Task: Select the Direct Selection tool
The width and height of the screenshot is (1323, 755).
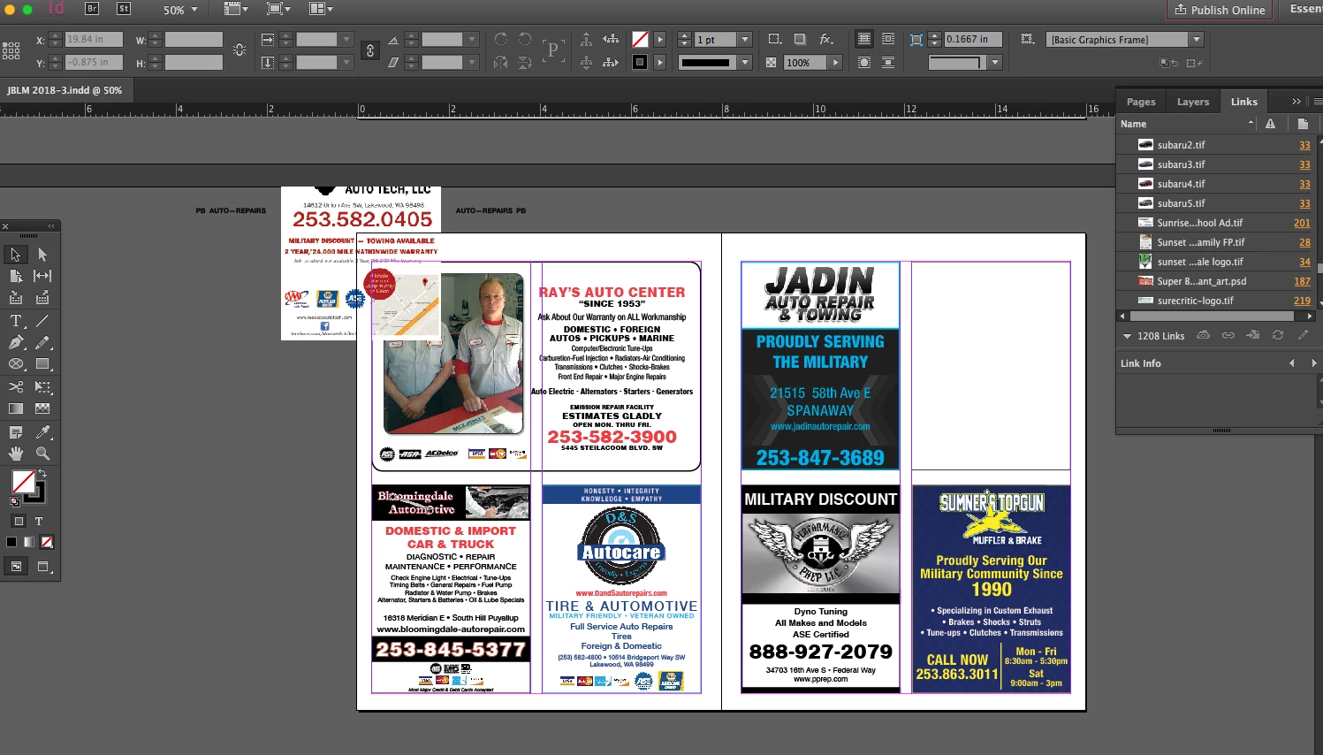Action: tap(42, 255)
